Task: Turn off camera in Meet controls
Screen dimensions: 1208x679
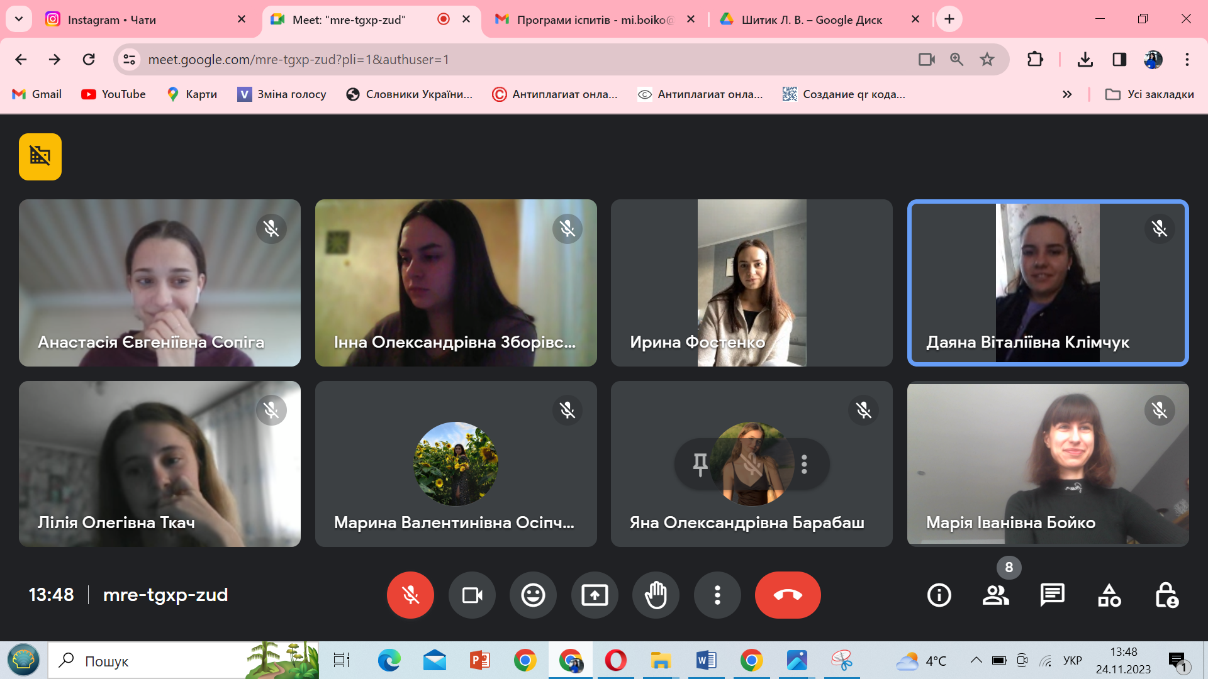Action: tap(472, 595)
